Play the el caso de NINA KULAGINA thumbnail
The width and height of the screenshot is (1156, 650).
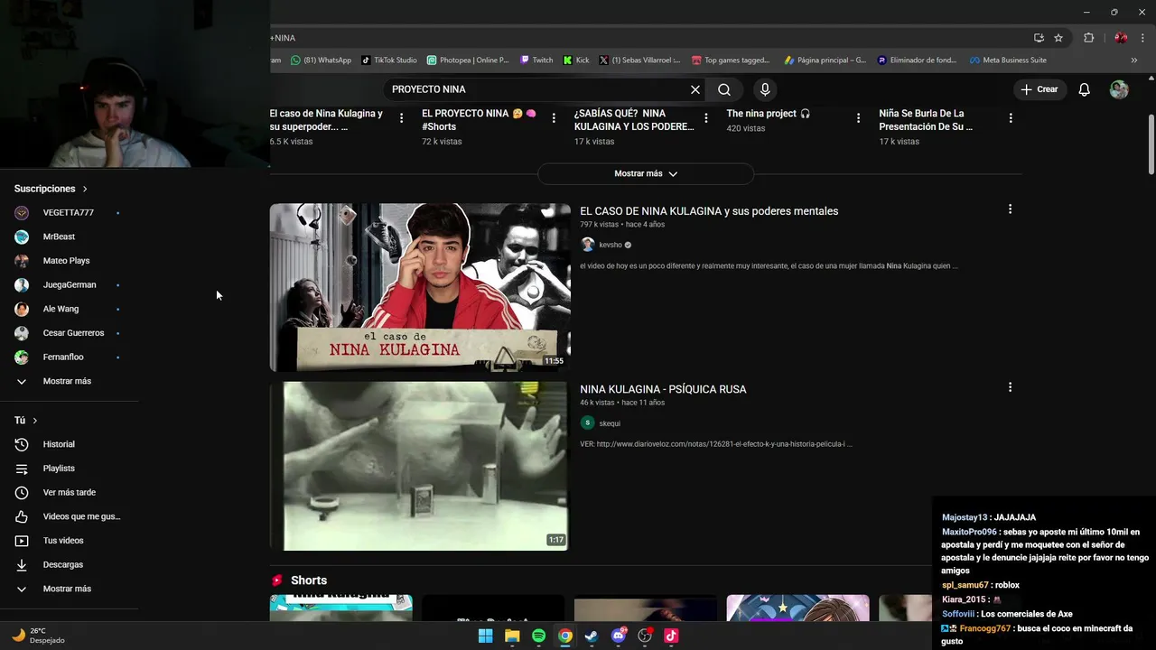click(420, 287)
